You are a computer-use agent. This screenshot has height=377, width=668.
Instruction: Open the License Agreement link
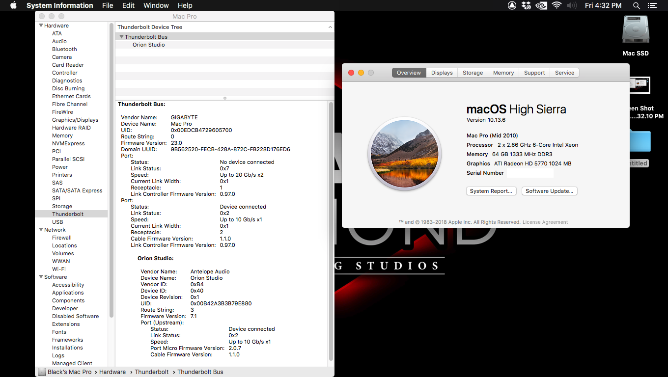(545, 222)
